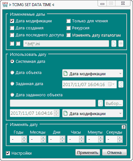
Task: Enable the Рекурсия checkbox
Action: tap(68, 28)
